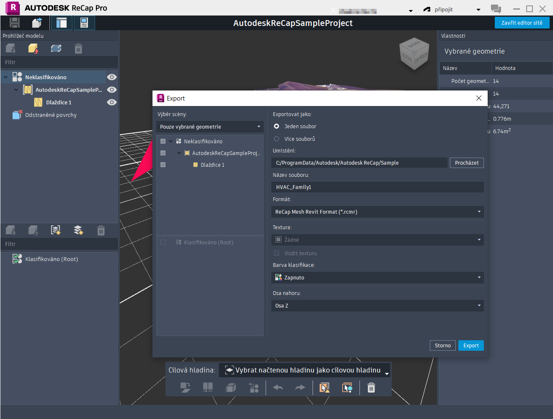
Task: Hide the Dlaždice 1 layer with eye icon
Action: (111, 102)
